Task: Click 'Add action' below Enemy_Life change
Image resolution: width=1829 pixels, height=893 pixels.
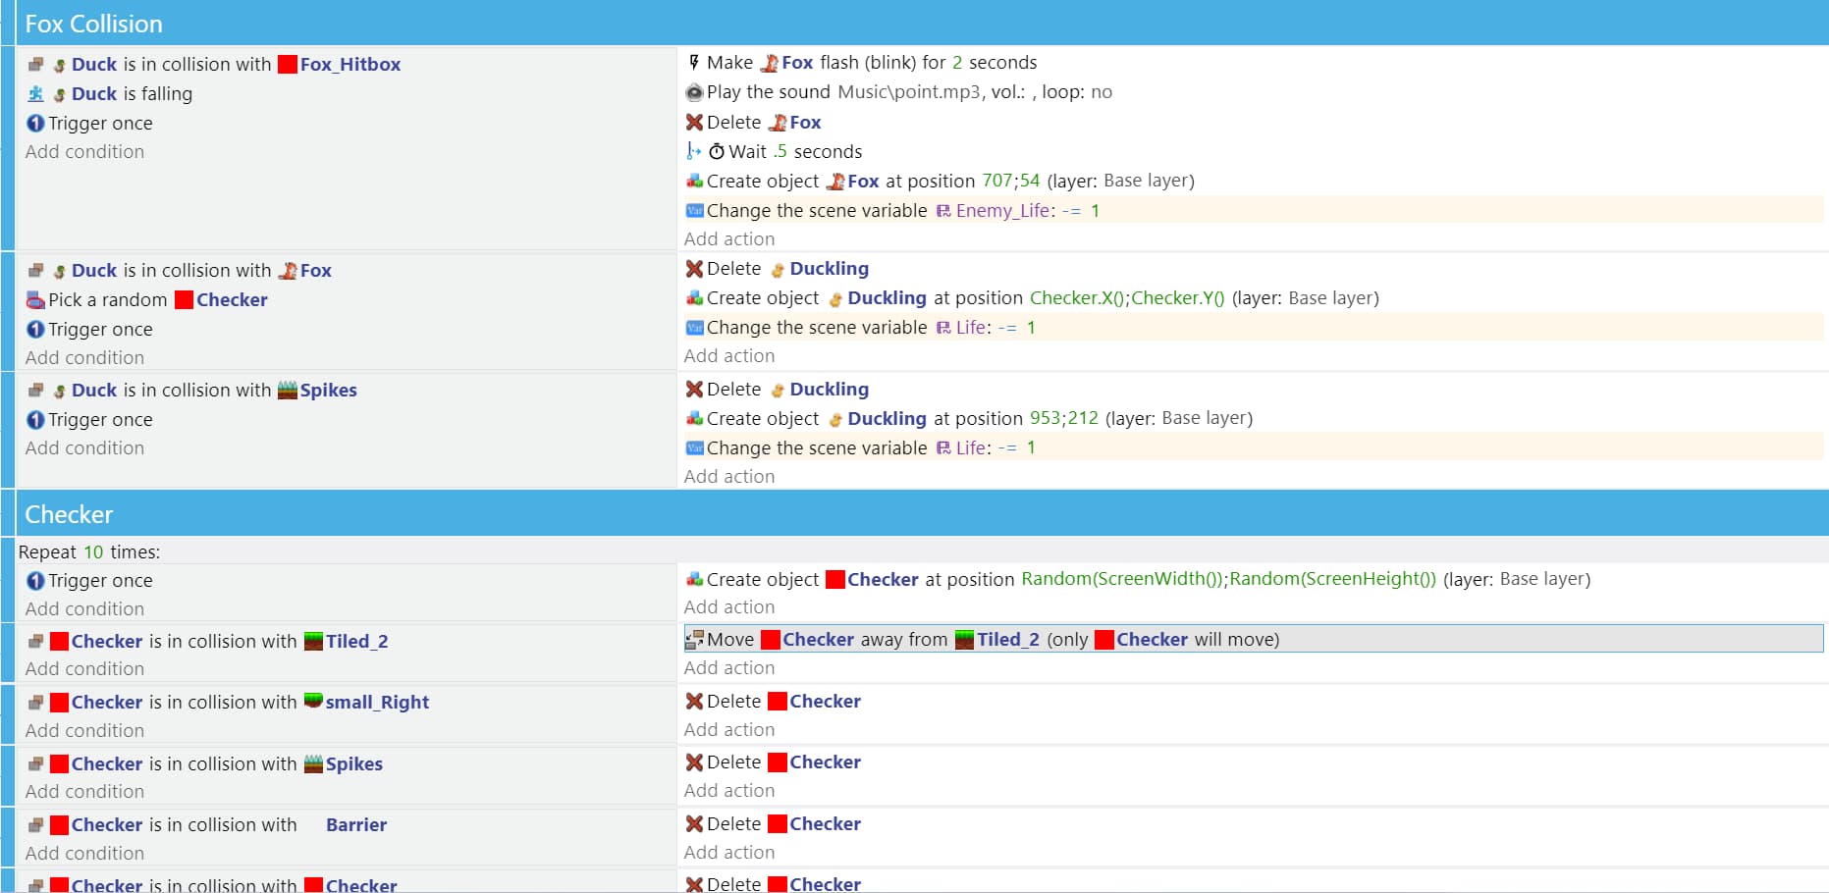Action: 729,239
